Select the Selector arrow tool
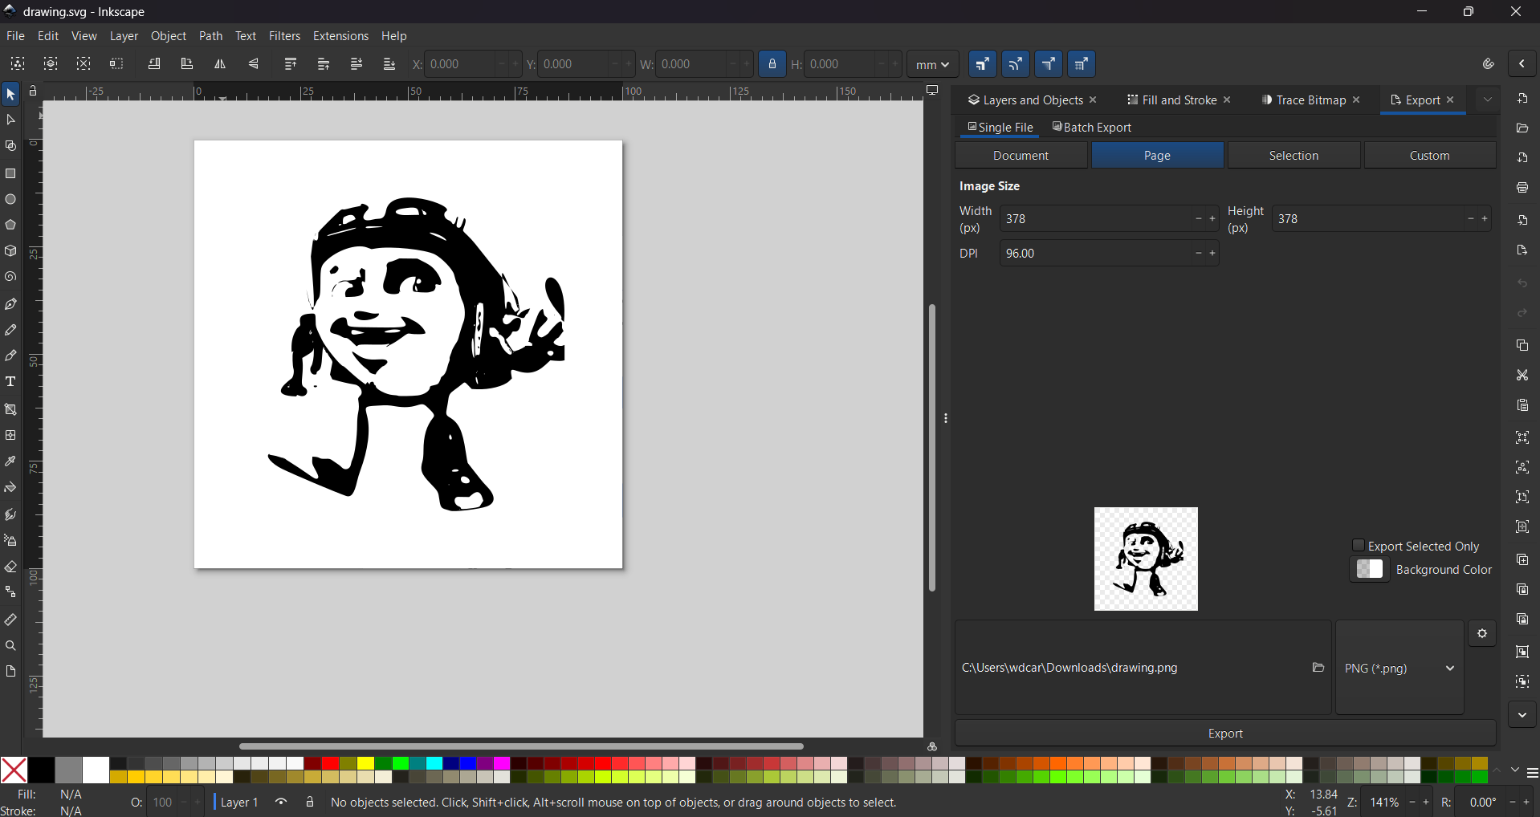 (10, 95)
